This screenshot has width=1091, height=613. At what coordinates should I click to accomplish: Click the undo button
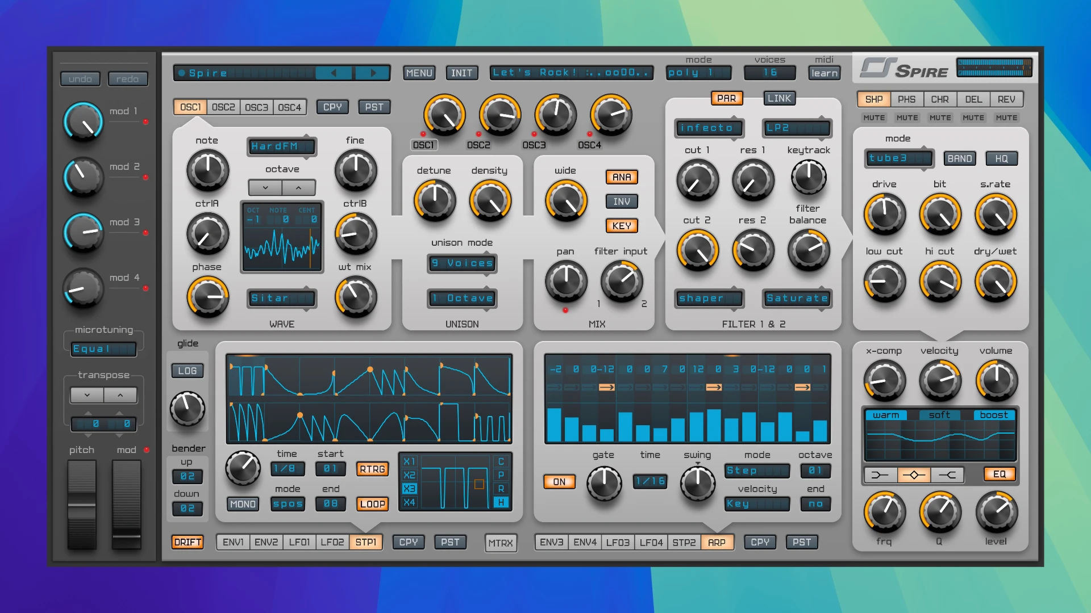click(x=80, y=79)
